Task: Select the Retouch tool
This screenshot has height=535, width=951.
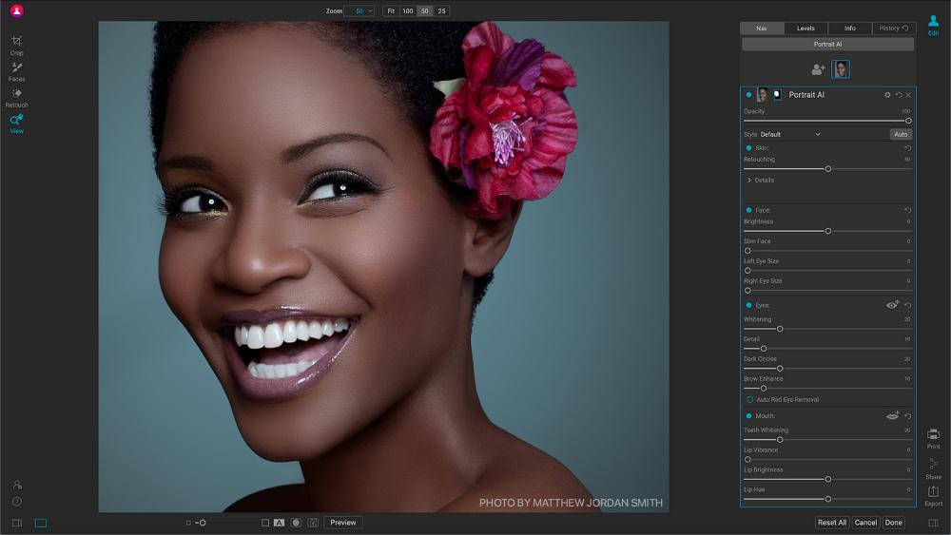Action: tap(16, 95)
